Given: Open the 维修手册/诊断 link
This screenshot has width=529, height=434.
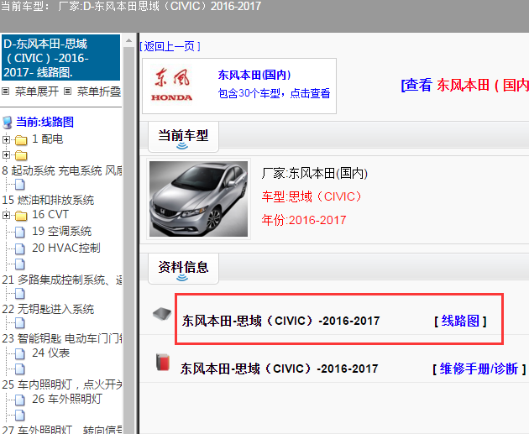Looking at the screenshot, I should (x=479, y=369).
